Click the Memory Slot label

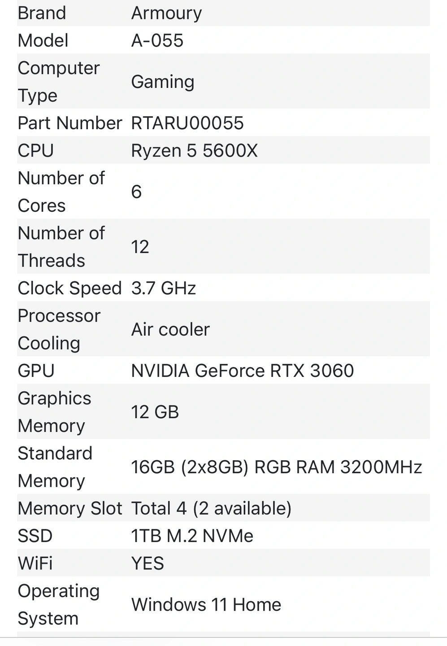(69, 508)
